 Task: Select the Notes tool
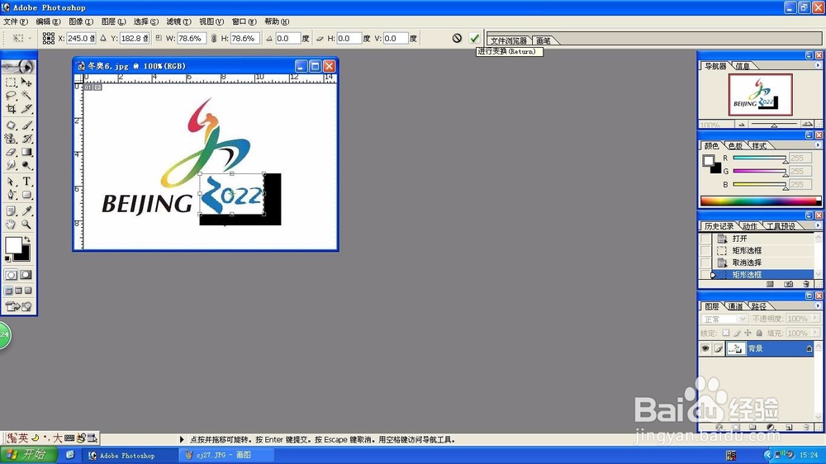(11, 211)
